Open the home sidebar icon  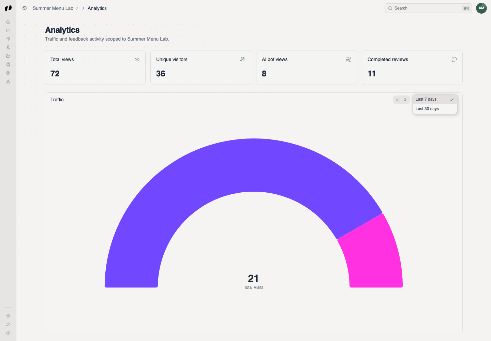[8, 22]
